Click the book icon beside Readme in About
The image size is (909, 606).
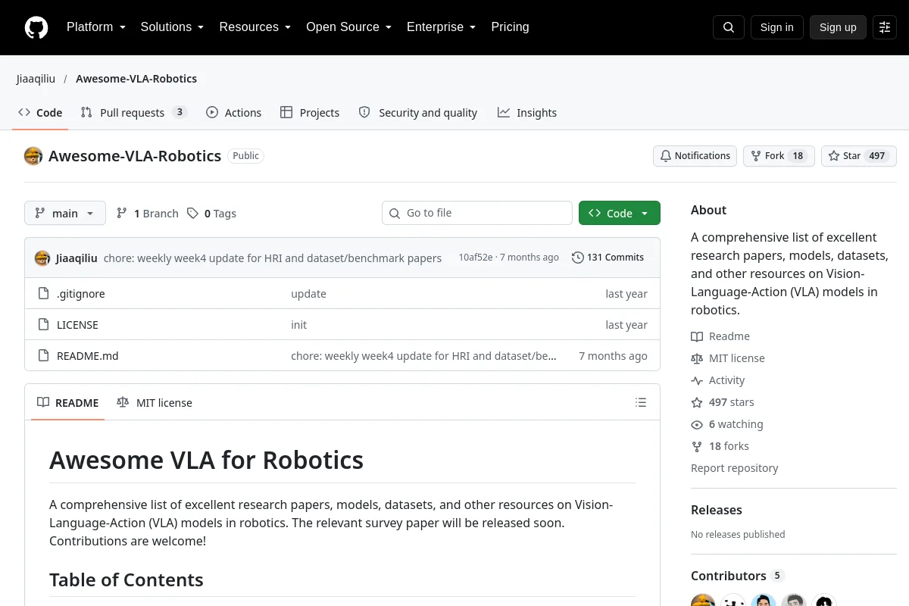pos(697,336)
